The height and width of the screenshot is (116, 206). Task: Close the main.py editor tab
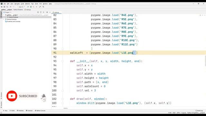point(60,12)
